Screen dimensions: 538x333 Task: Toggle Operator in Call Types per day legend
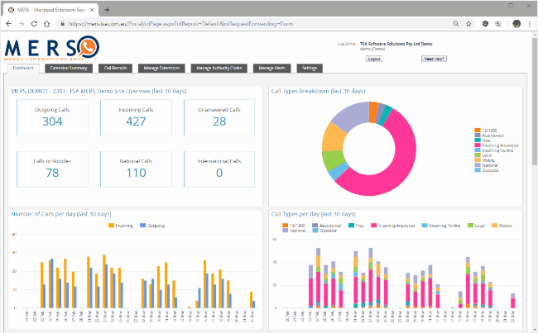[x=324, y=231]
